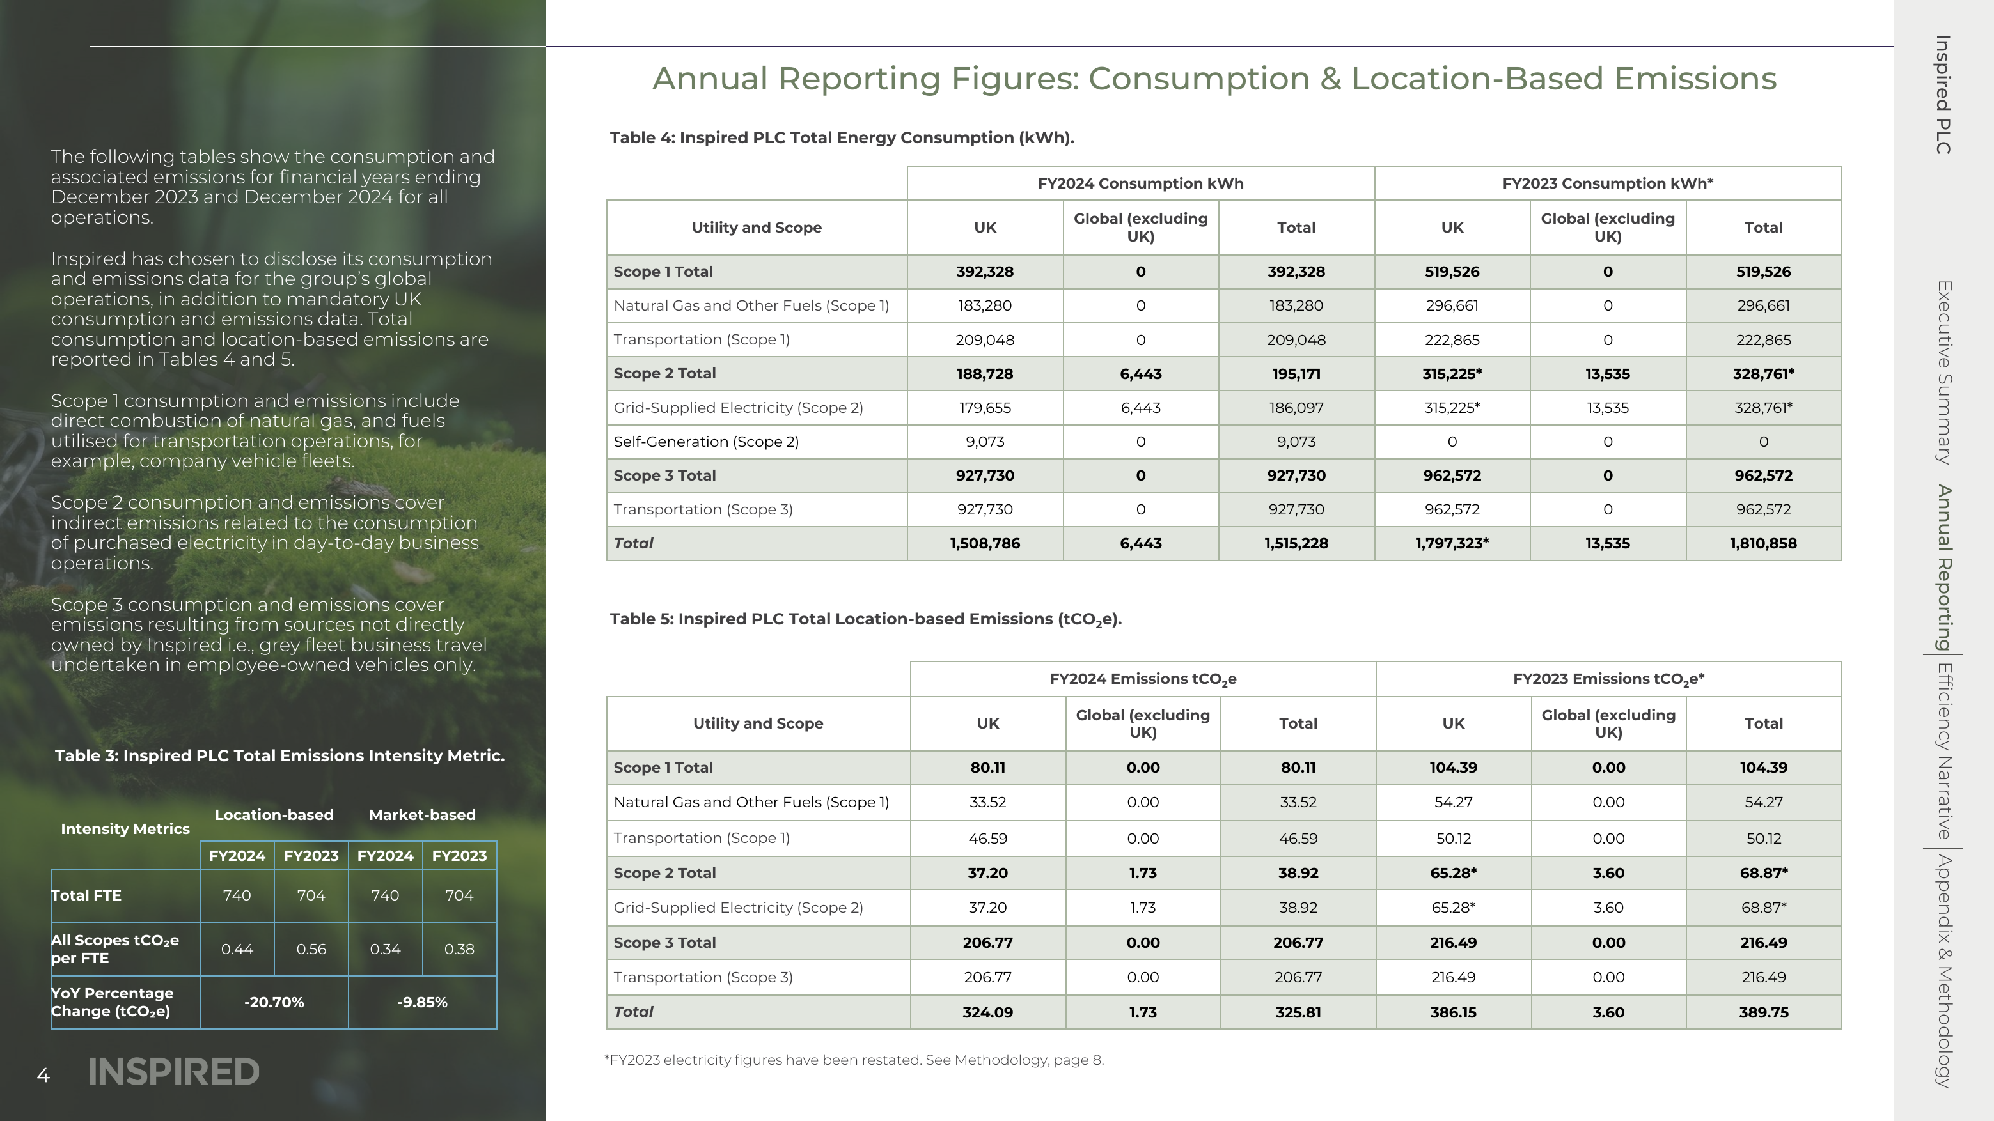Select the FY2023 Emissions tCO2e* header
1994x1121 pixels.
tap(1608, 679)
